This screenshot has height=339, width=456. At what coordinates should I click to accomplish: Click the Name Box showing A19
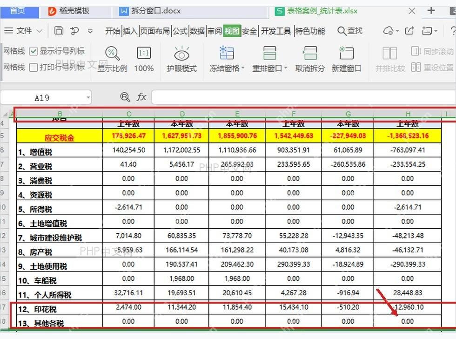pos(42,97)
